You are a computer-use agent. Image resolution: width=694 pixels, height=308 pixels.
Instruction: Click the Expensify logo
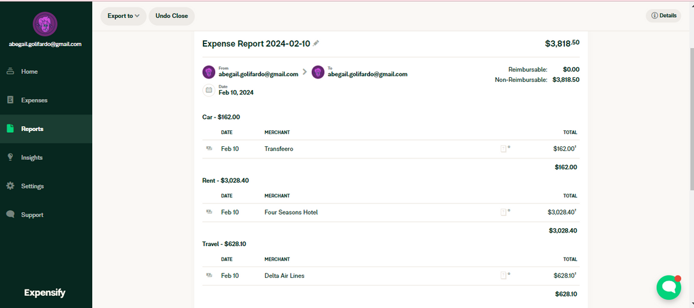45,293
